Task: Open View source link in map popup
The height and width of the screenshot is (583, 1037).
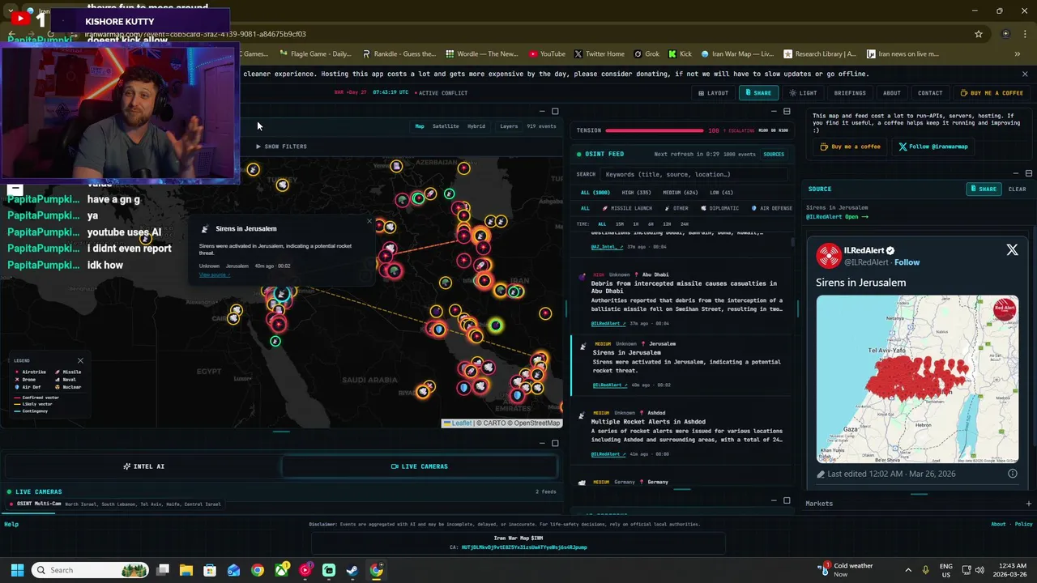Action: pos(214,274)
